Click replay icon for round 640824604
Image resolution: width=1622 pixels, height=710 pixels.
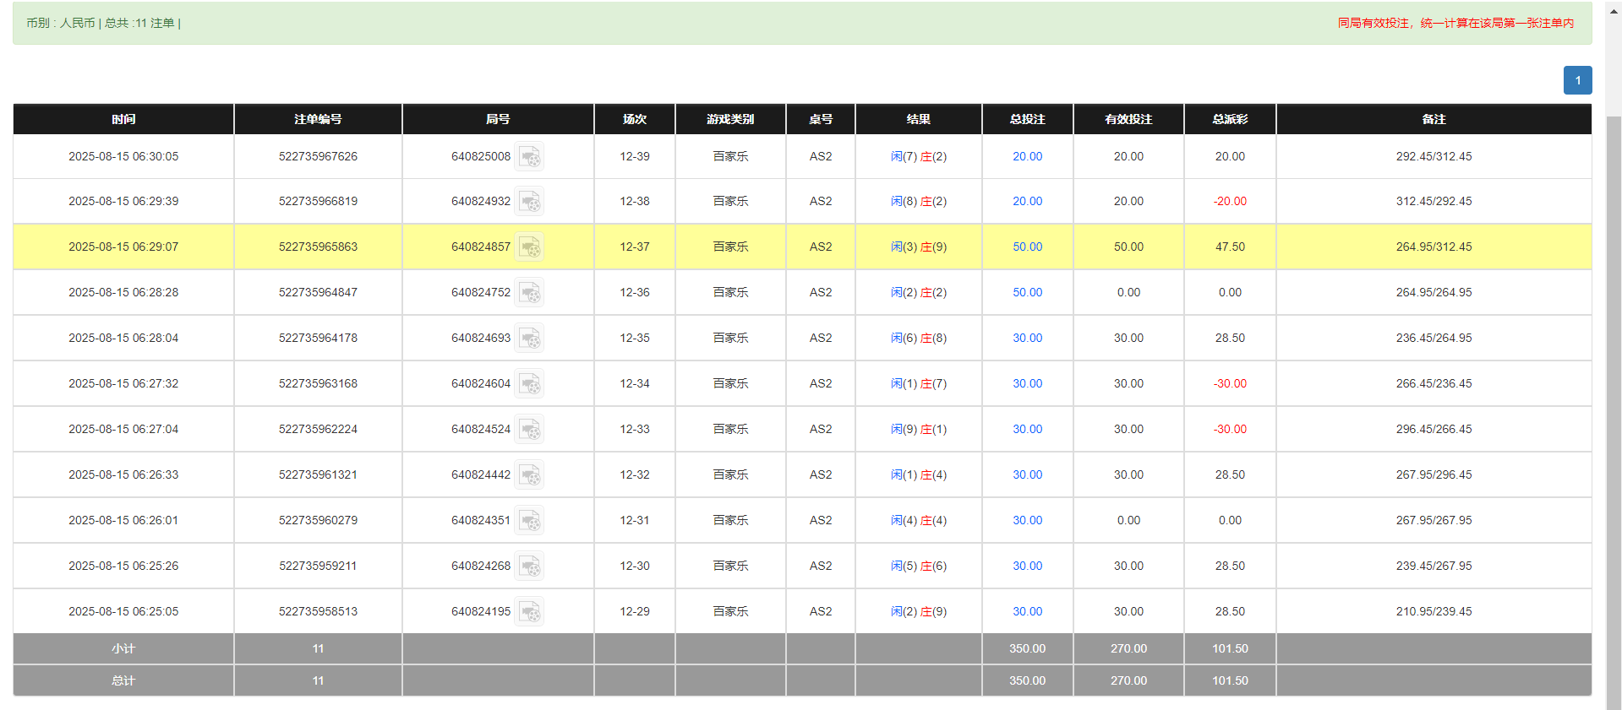[x=529, y=384]
